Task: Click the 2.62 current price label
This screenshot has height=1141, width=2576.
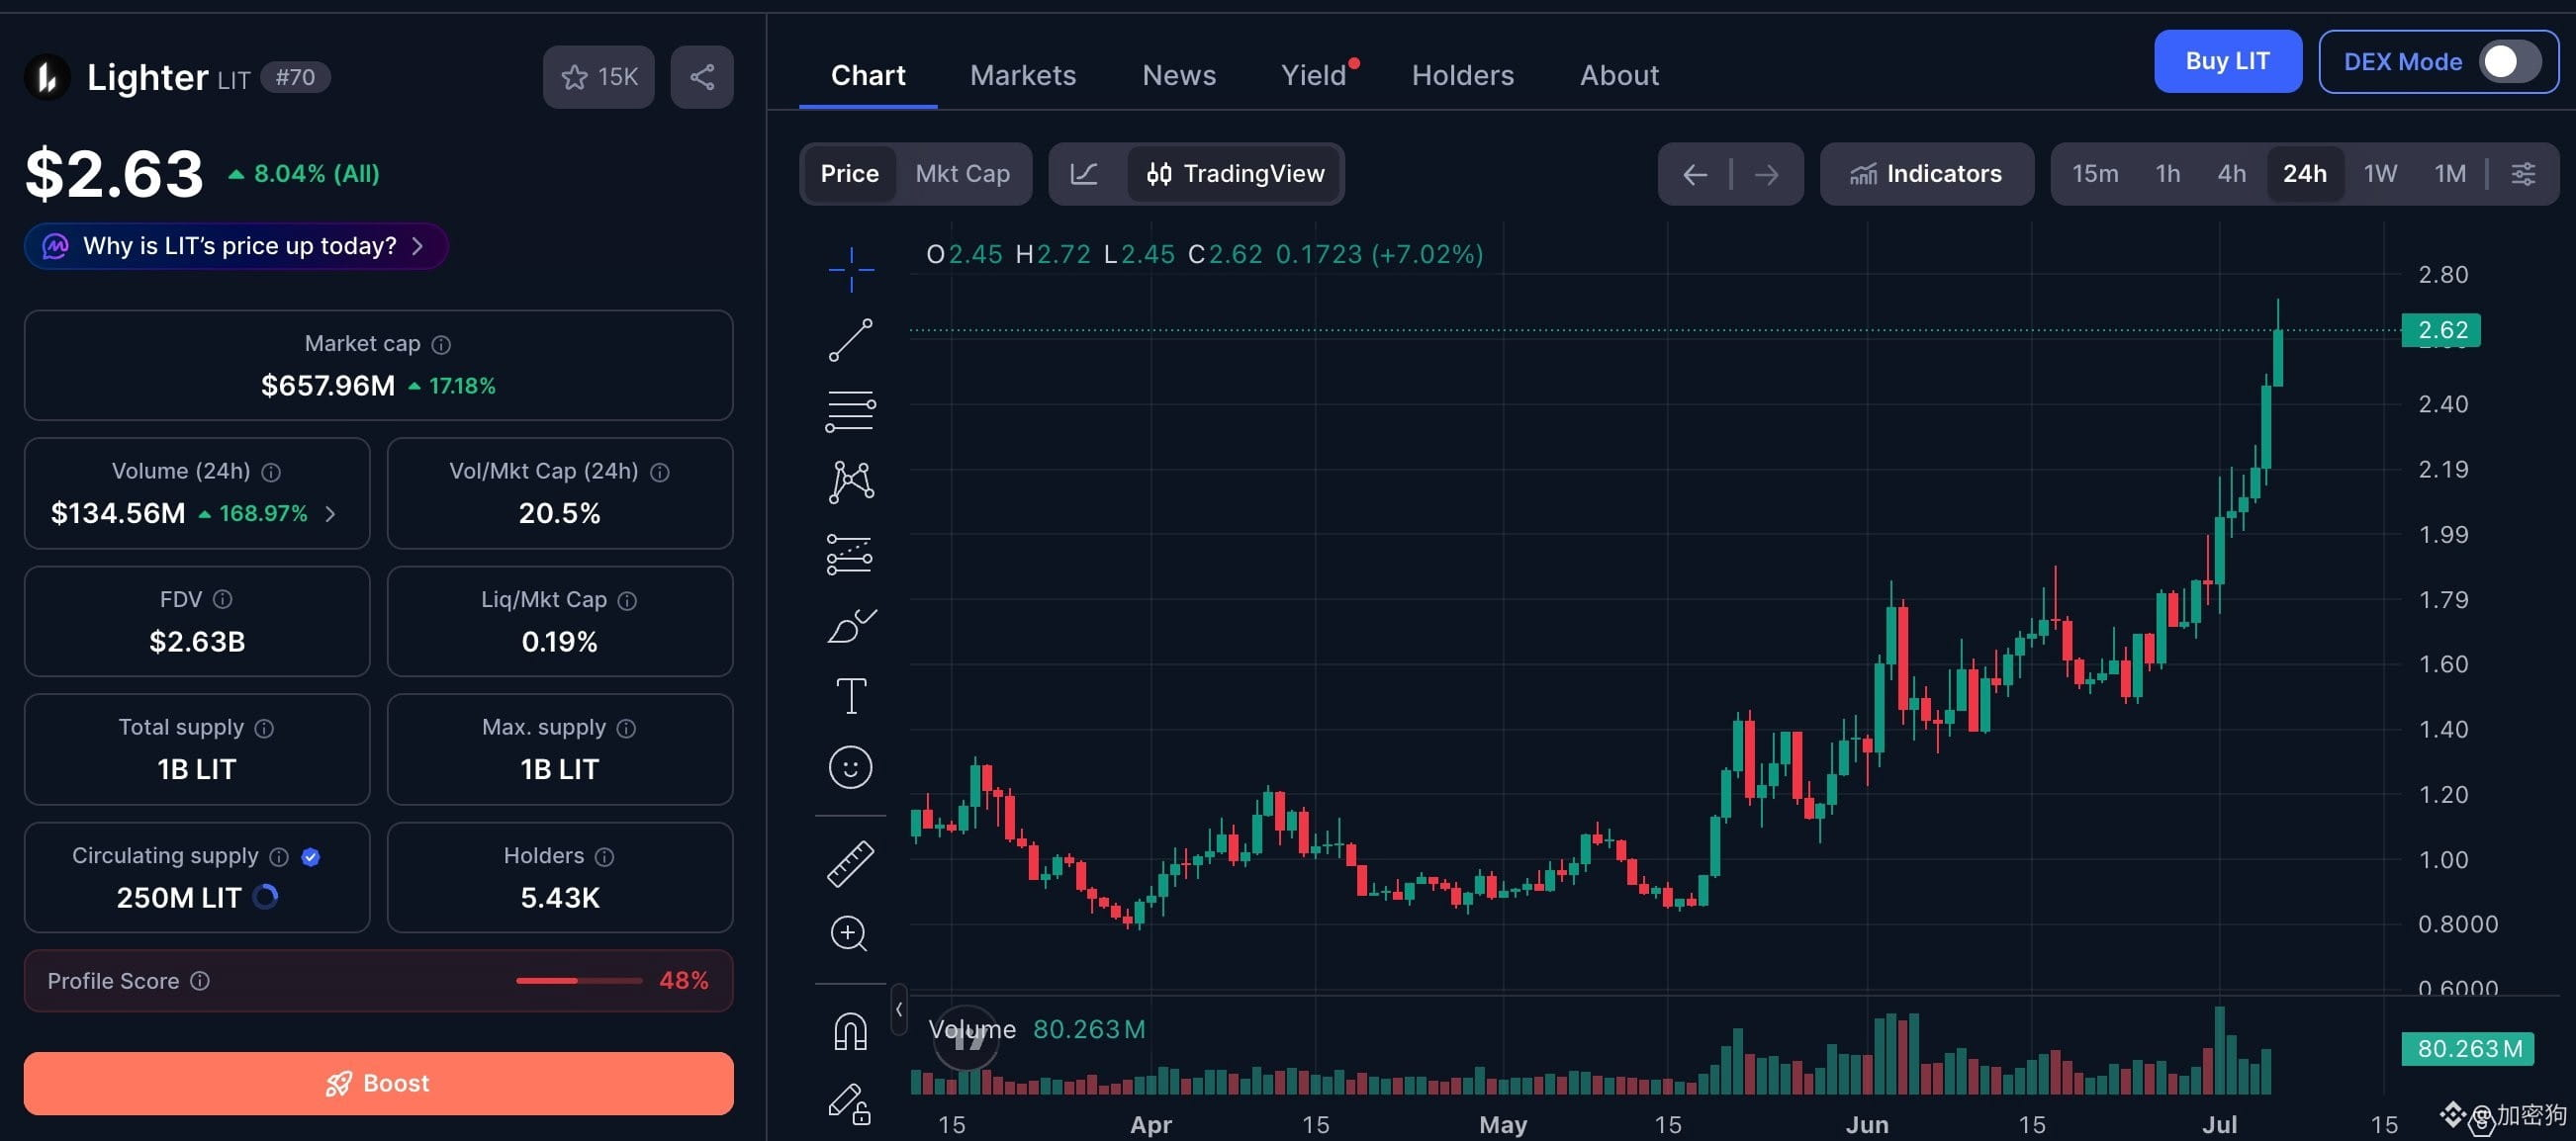Action: tap(2441, 330)
